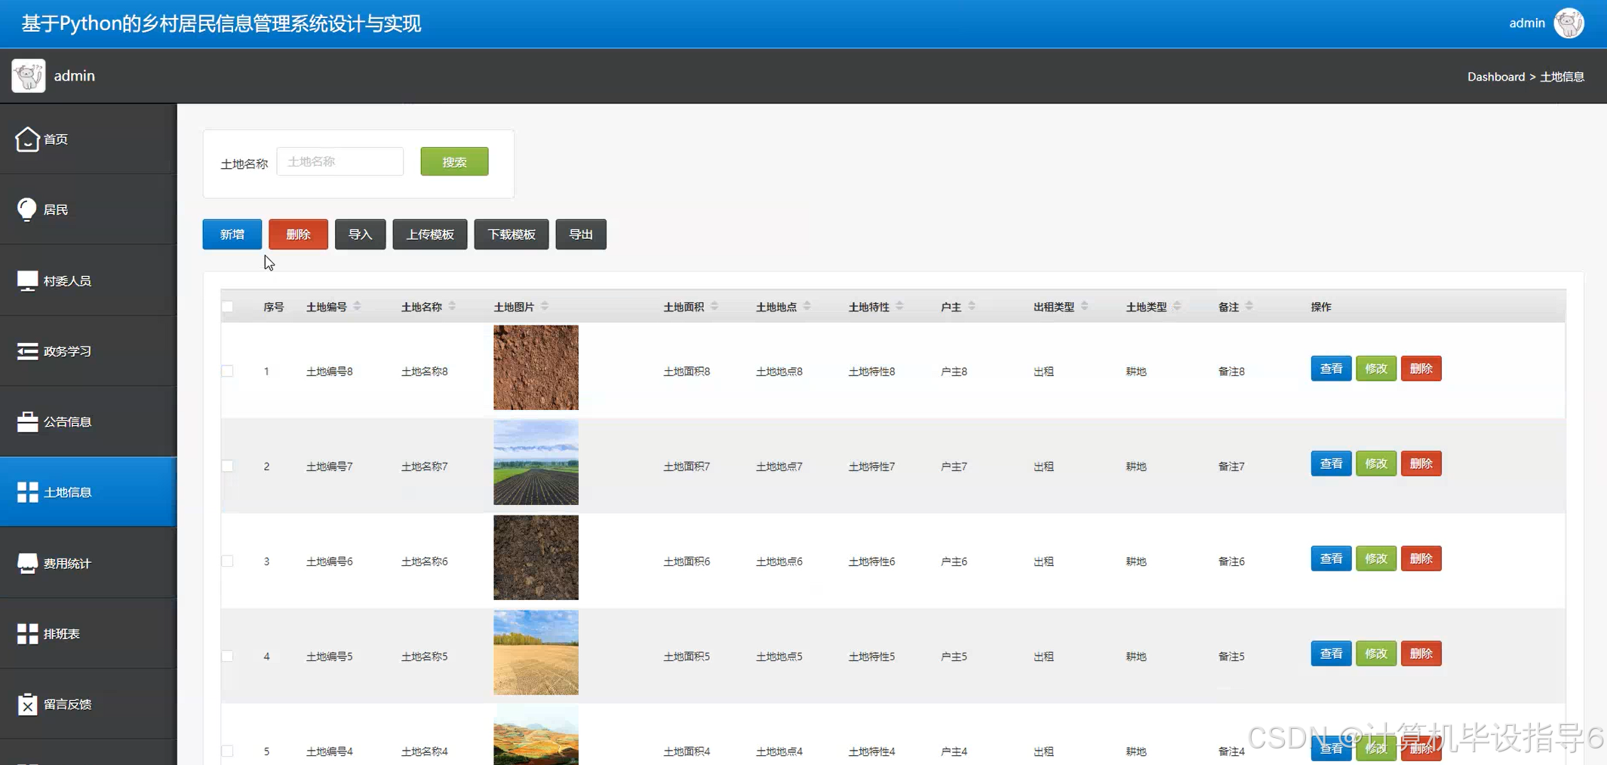This screenshot has width=1607, height=765.
Task: Open 公告信息 in the sidebar
Action: pyautogui.click(x=88, y=421)
